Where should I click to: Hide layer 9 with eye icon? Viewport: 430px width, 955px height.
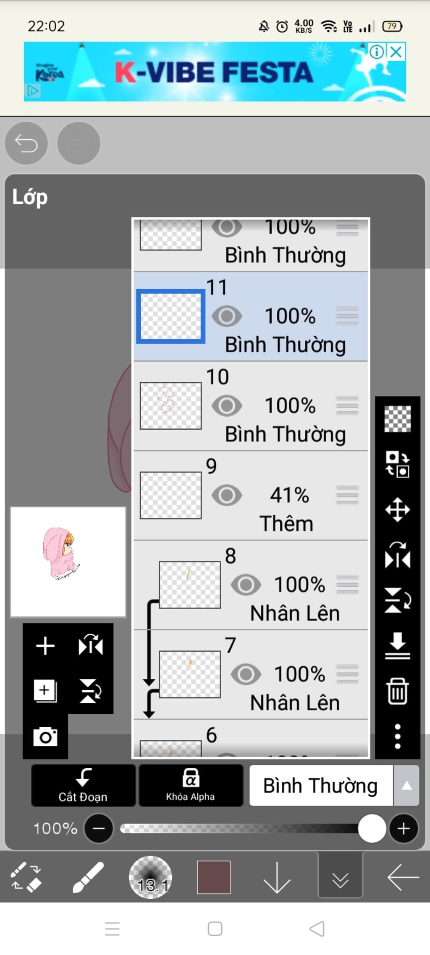pyautogui.click(x=227, y=495)
